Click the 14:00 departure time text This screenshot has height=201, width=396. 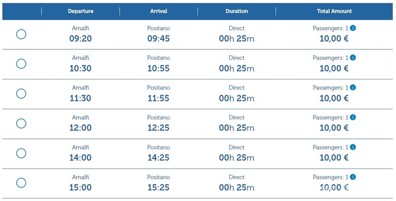(81, 157)
